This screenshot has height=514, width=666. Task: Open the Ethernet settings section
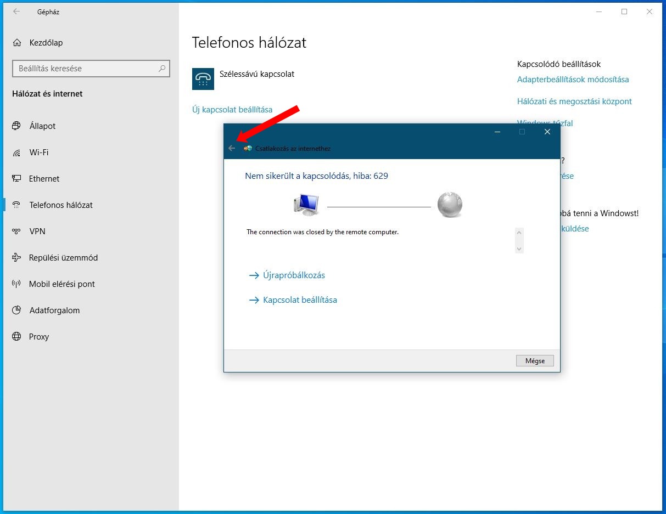click(44, 179)
